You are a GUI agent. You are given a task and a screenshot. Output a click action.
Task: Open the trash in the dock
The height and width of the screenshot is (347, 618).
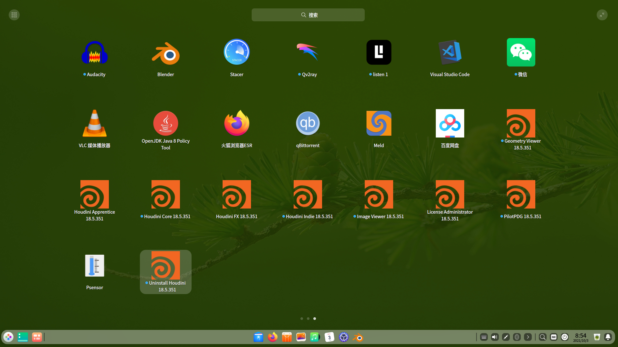[597, 337]
